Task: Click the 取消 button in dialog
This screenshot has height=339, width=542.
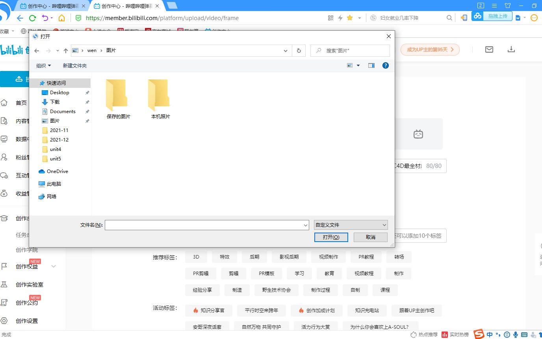Action: coord(371,237)
